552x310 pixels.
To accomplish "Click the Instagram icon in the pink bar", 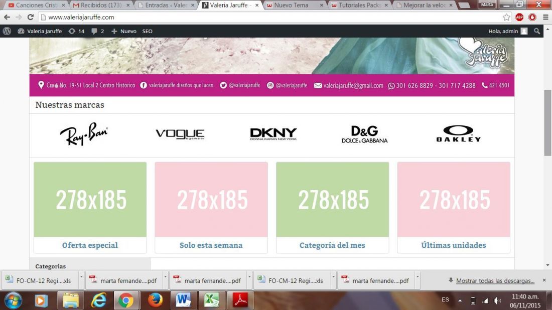I will click(270, 85).
